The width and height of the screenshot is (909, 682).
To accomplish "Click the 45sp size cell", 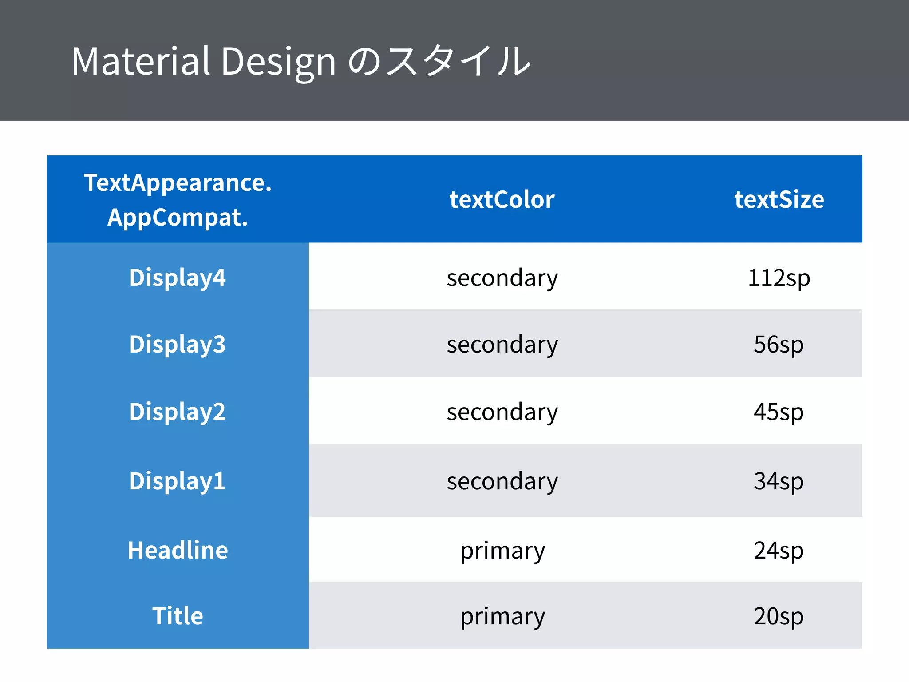I will tap(779, 412).
